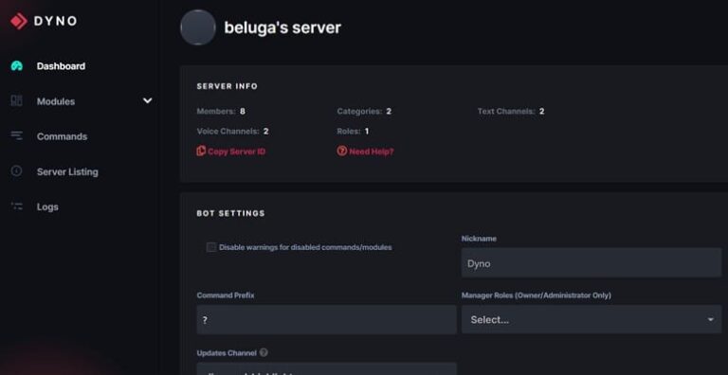Expand the Modules chevron arrow
Image resolution: width=728 pixels, height=375 pixels.
(x=147, y=100)
